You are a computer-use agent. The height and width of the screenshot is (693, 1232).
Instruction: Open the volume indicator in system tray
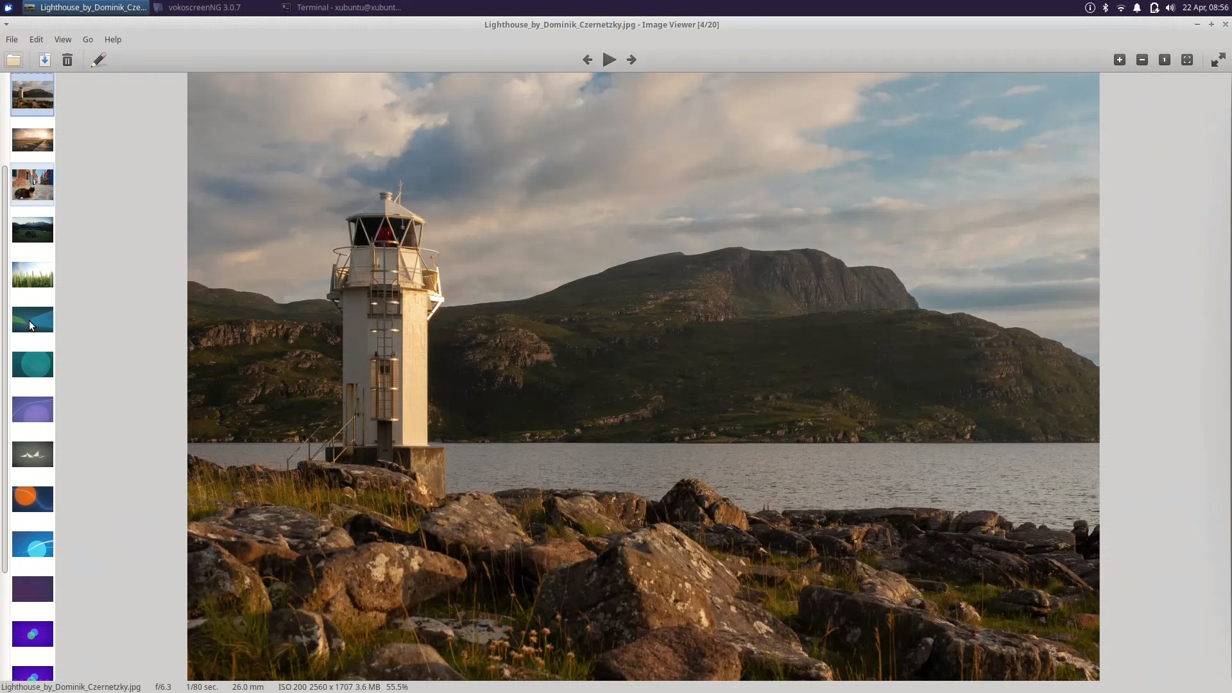(x=1170, y=8)
